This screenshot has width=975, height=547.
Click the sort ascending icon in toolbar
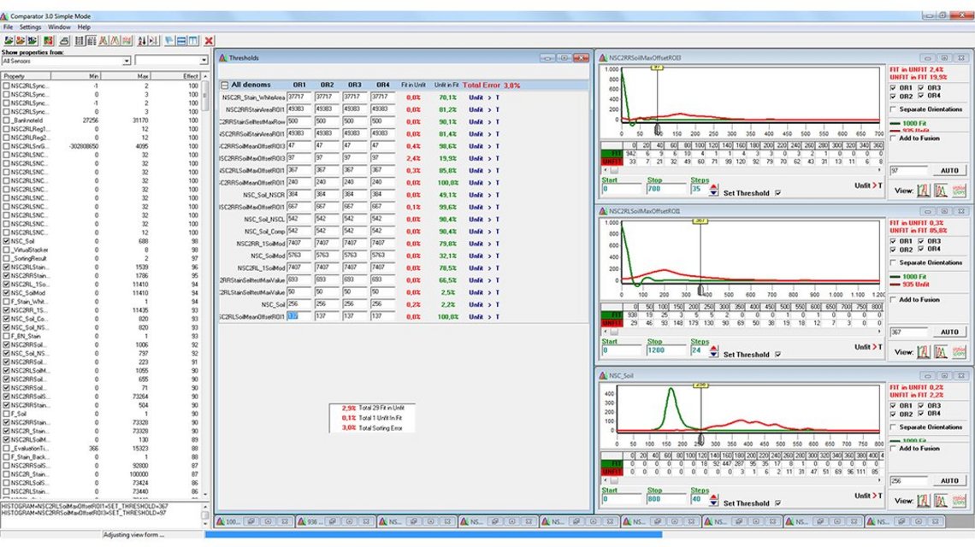tap(142, 38)
